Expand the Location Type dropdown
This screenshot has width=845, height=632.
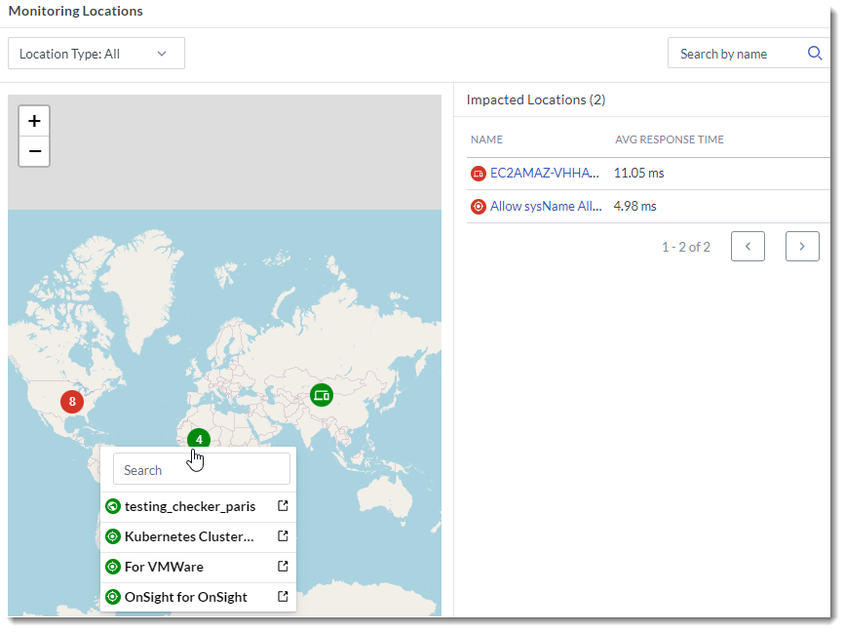(96, 54)
